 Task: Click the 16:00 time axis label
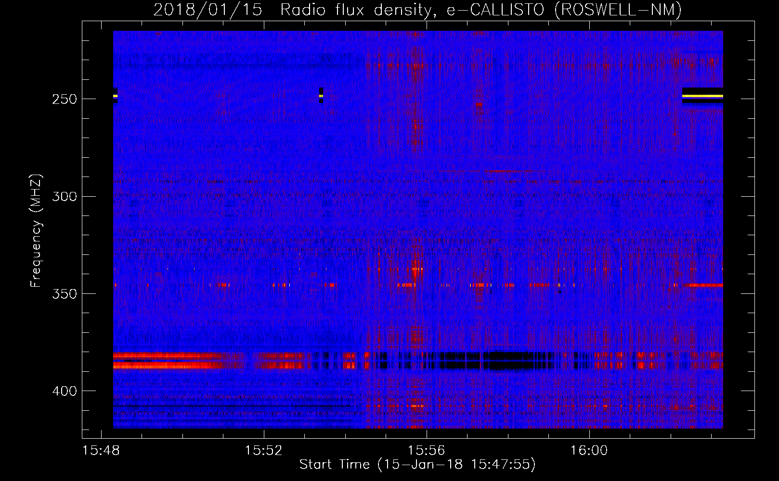pos(589,451)
